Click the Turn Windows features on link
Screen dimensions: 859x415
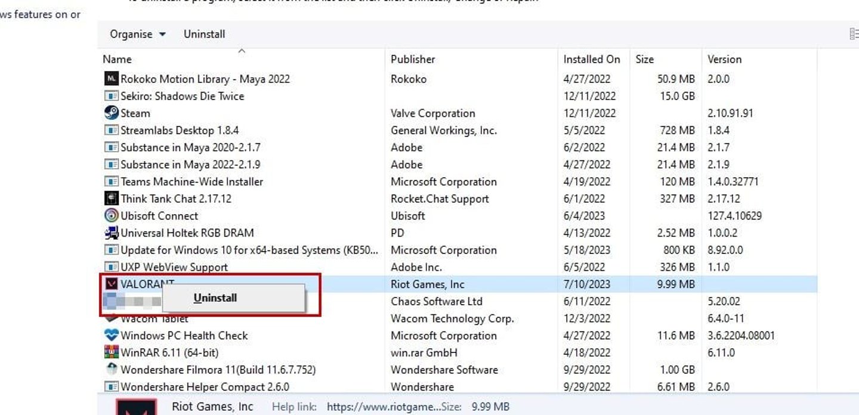39,14
